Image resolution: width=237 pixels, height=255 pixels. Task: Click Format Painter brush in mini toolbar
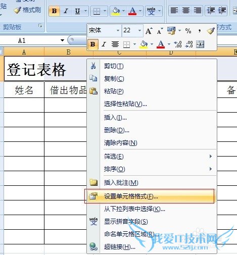pyautogui.click(x=211, y=31)
